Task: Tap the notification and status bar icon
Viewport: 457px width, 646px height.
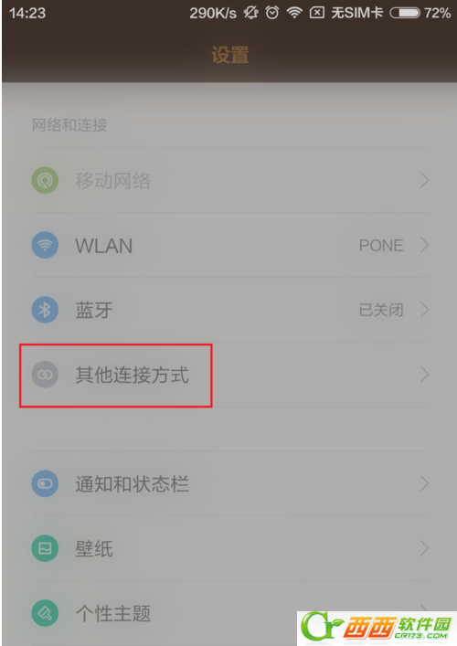Action: 45,483
